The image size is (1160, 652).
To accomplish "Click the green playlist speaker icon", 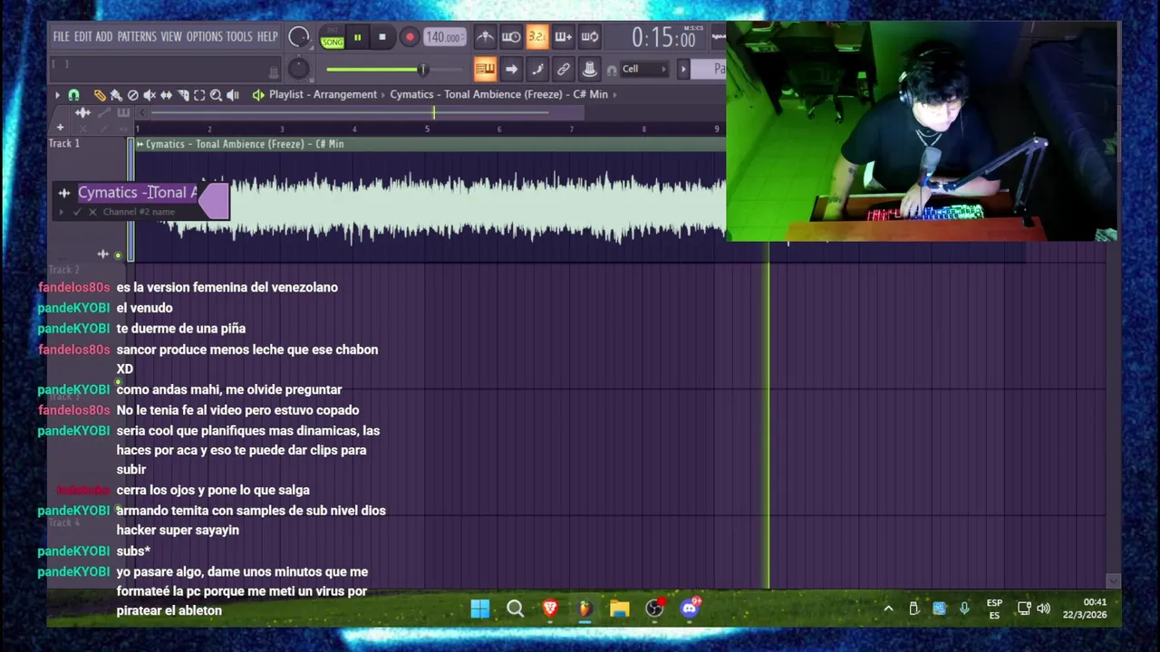I will tap(258, 95).
